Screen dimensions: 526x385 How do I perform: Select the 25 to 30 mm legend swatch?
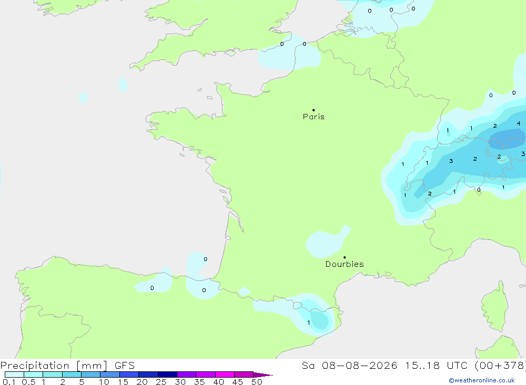[167, 374]
